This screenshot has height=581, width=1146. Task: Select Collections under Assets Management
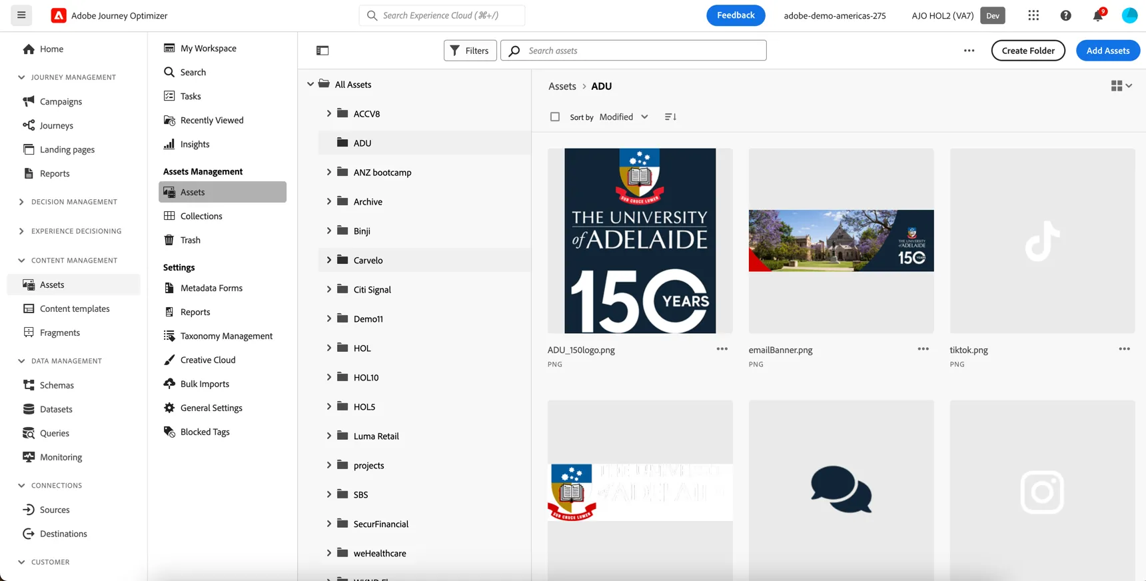(x=201, y=216)
